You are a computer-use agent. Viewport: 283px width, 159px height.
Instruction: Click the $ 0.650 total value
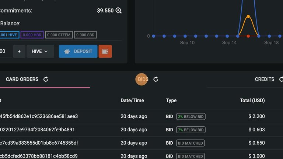(256, 143)
